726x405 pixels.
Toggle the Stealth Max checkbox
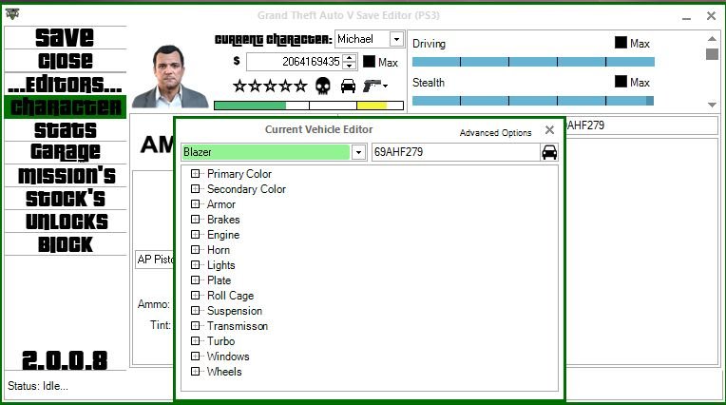click(621, 82)
